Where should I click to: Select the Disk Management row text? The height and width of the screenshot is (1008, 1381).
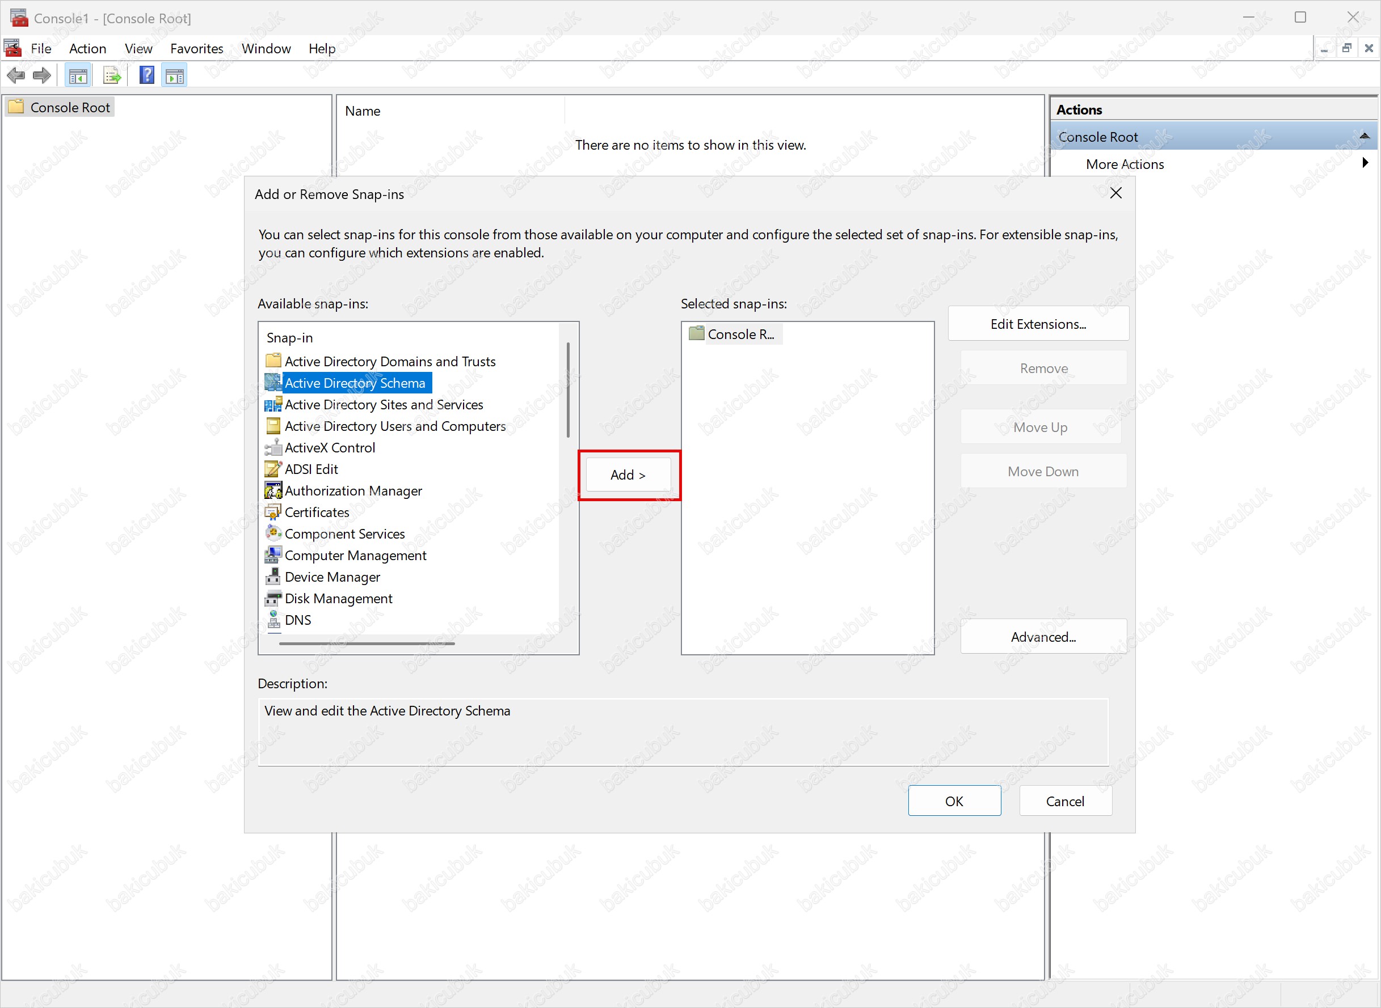(338, 599)
